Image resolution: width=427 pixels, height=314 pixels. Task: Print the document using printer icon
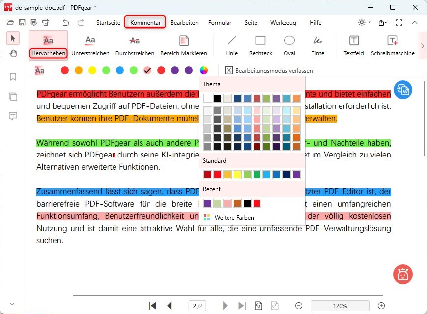pyautogui.click(x=46, y=22)
